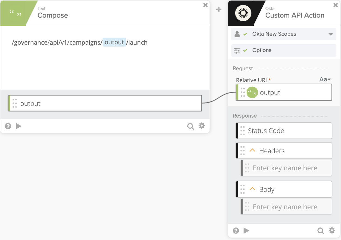Viewport: 341px width, 240px height.
Task: Collapse the Body response section
Action: coord(252,189)
